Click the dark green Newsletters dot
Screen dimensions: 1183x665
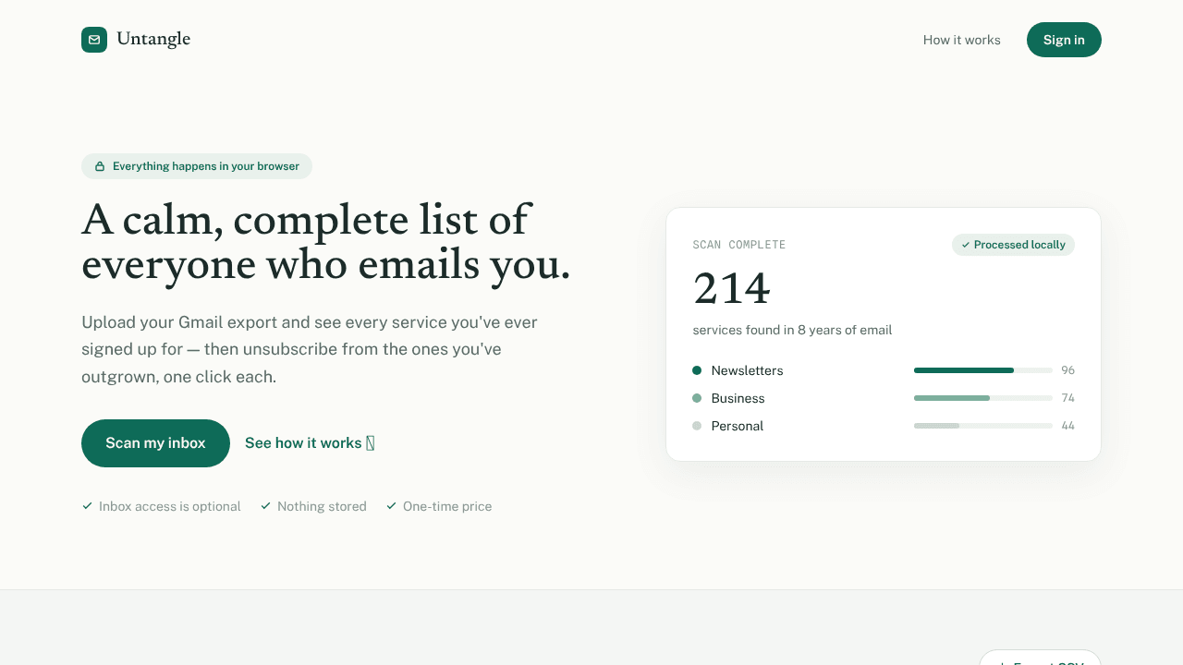pyautogui.click(x=697, y=370)
